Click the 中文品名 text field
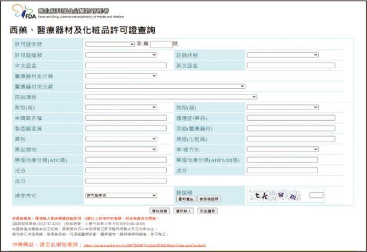Screen dimensions: 367x252 (126, 66)
